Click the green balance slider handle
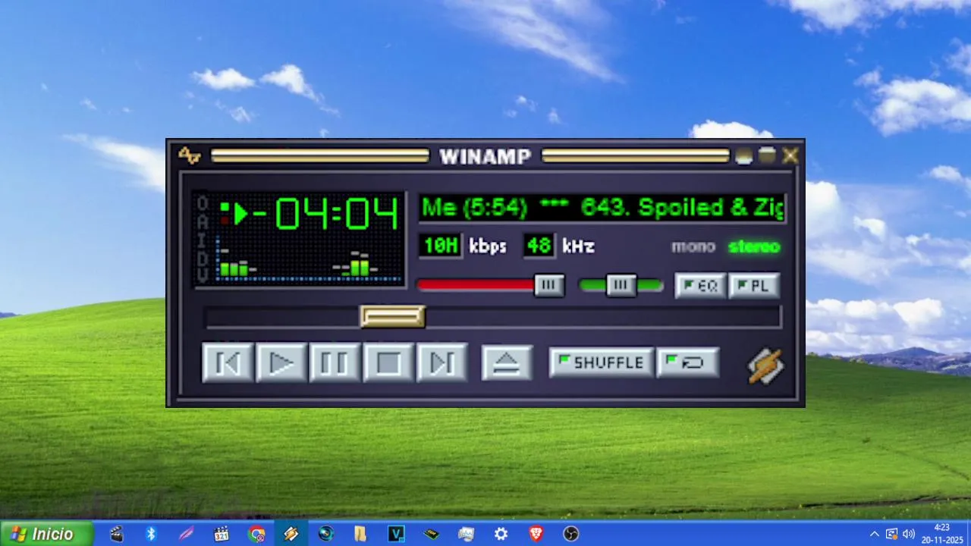The image size is (971, 546). [x=621, y=285]
